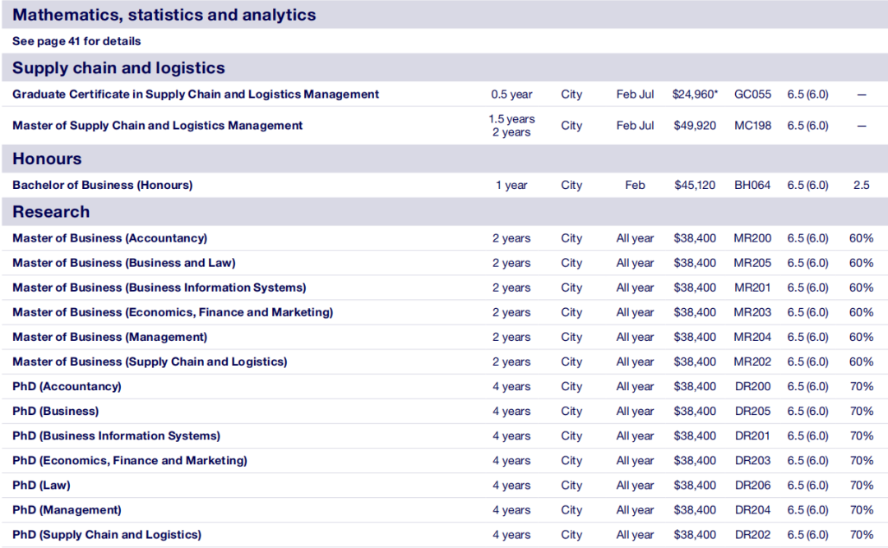Screen dimensions: 888x548
Task: Click the "Mathematics, statistics and analytics" heading
Action: click(x=164, y=15)
